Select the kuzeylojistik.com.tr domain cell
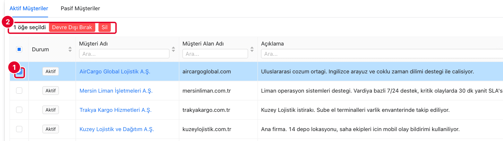The image size is (503, 141). pos(207,129)
